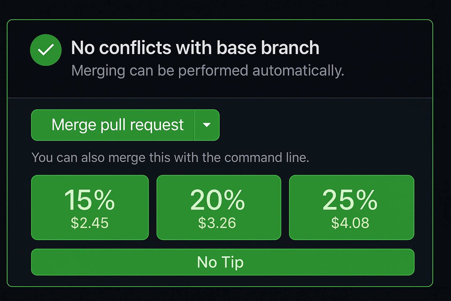Open the command line merge link
This screenshot has height=301, width=451.
point(267,158)
